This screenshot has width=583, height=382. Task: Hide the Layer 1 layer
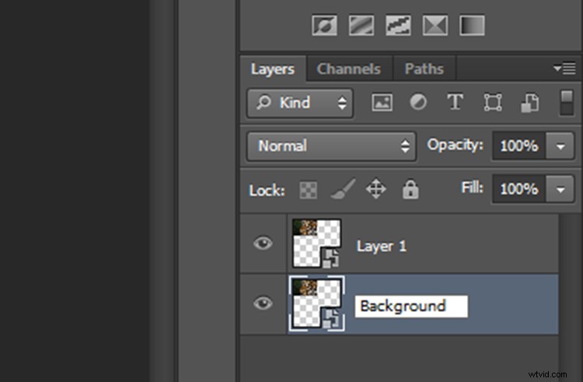(x=264, y=244)
